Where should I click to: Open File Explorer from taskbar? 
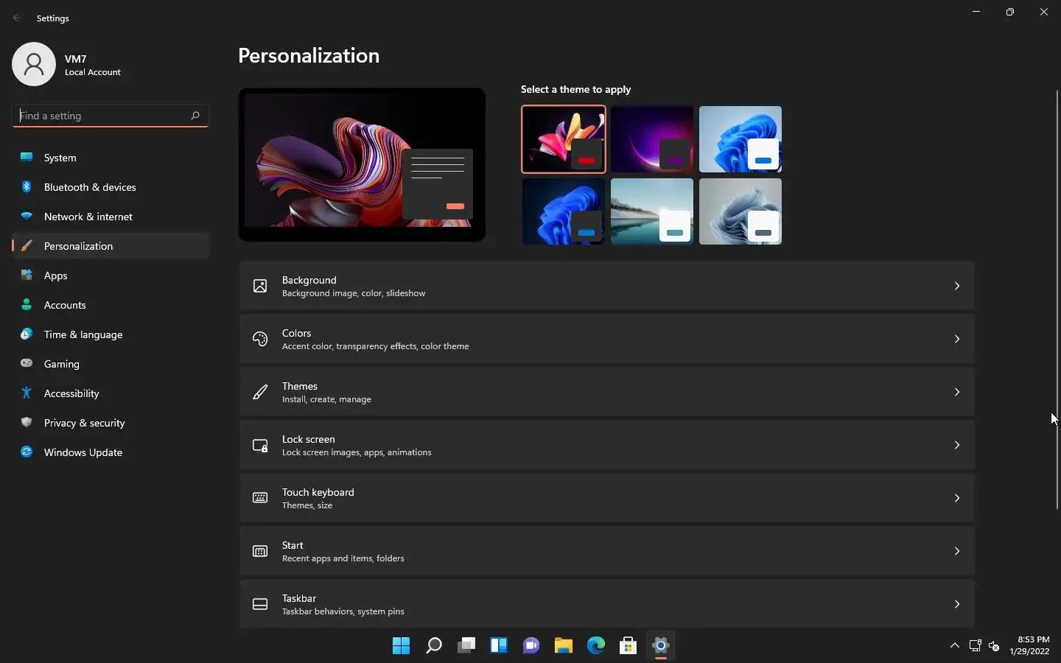(564, 646)
